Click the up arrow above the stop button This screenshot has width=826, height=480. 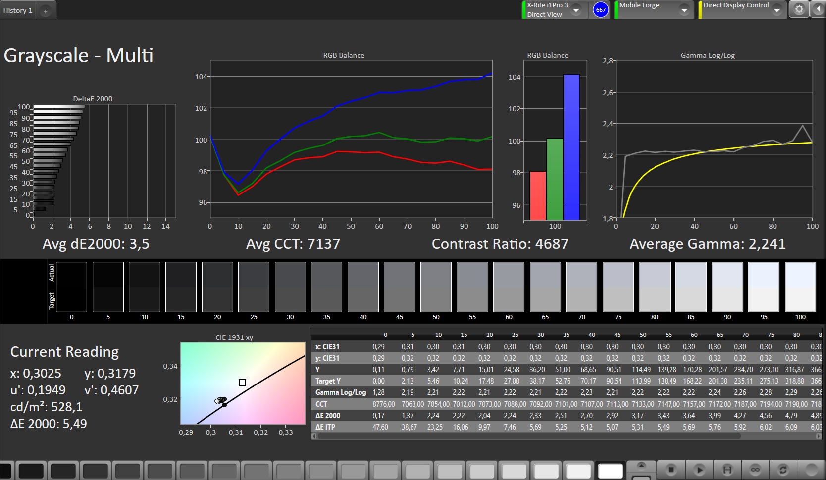[641, 465]
